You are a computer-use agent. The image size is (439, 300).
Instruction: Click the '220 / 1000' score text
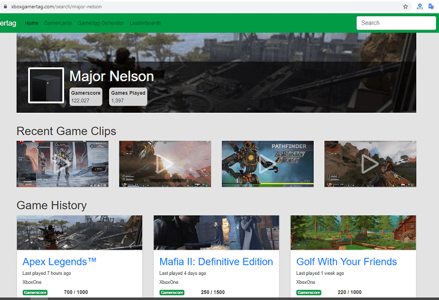point(350,292)
